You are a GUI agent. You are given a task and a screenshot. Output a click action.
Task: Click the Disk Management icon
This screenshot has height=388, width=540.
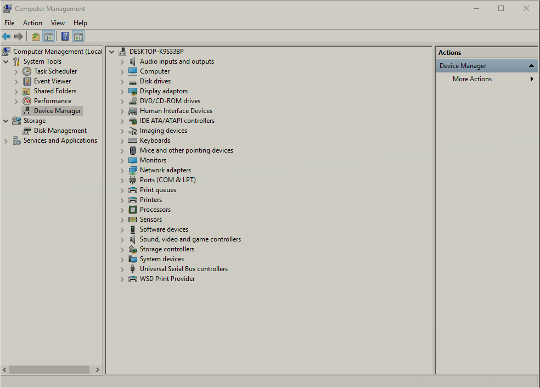pyautogui.click(x=27, y=131)
